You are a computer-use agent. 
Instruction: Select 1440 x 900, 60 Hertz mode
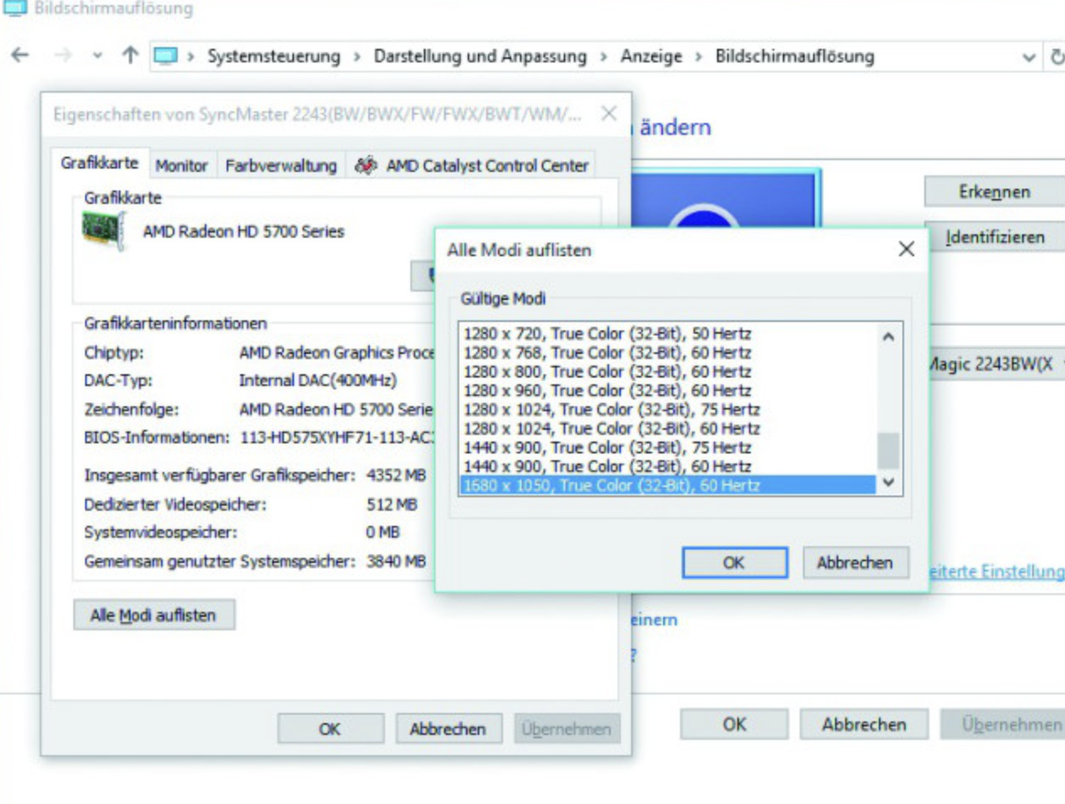[x=666, y=466]
